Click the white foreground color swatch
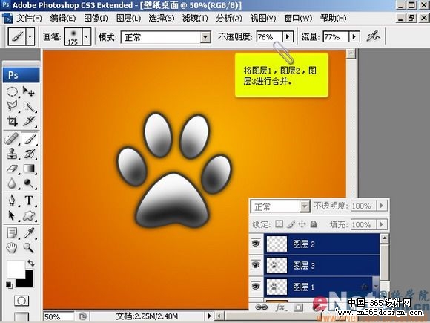Viewport: 430px width, 323px height. (x=16, y=269)
